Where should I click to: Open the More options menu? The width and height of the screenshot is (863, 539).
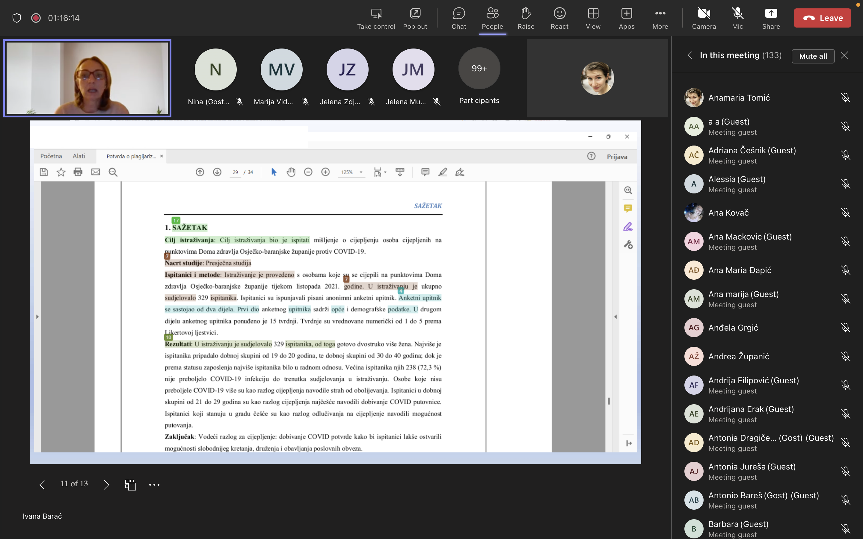point(660,18)
